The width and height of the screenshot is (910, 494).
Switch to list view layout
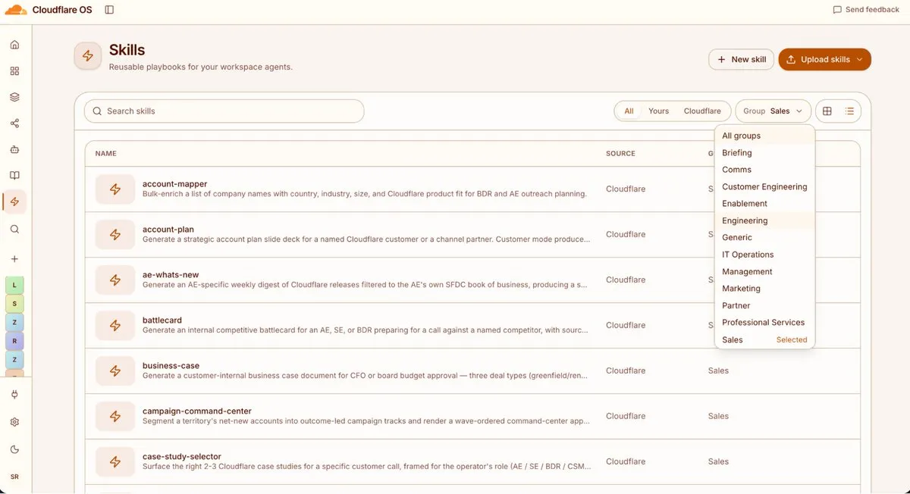pos(849,111)
